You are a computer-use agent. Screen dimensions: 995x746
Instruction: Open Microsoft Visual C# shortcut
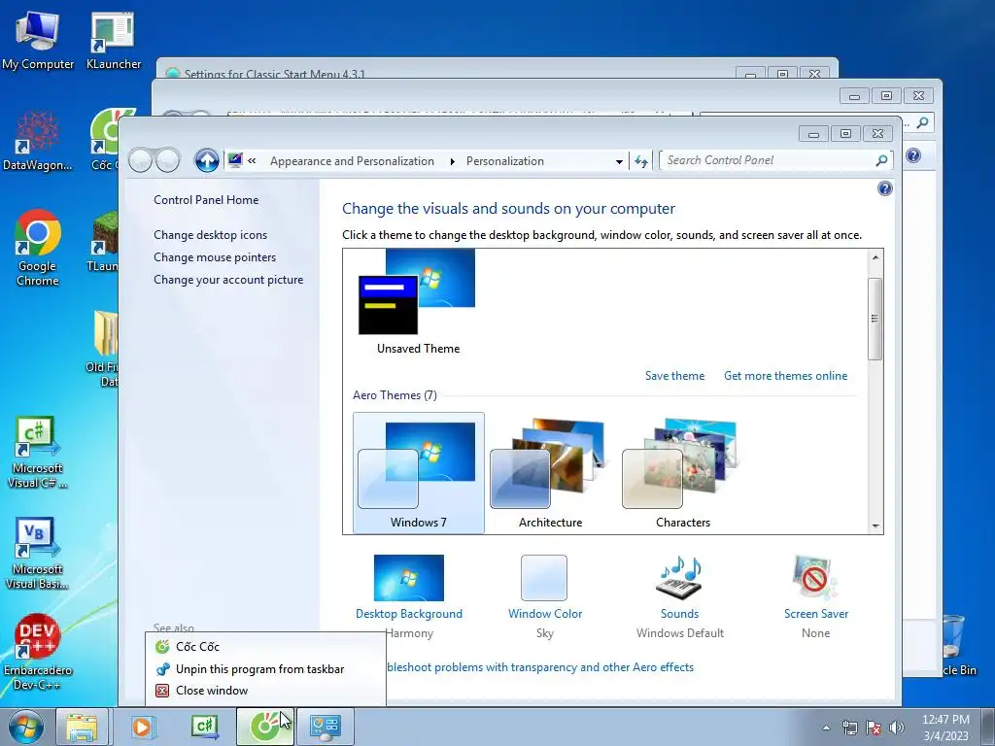click(x=38, y=452)
